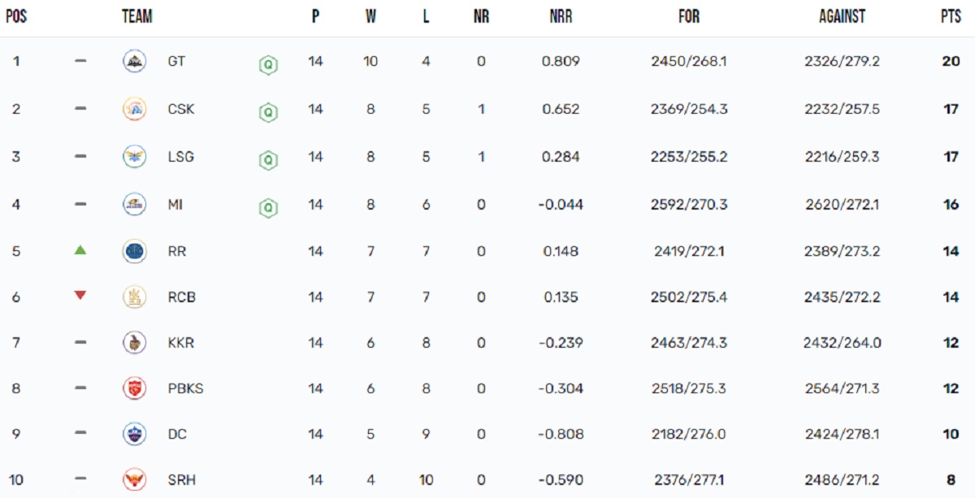Click the green up arrow for RR
The width and height of the screenshot is (975, 498).
pos(80,250)
